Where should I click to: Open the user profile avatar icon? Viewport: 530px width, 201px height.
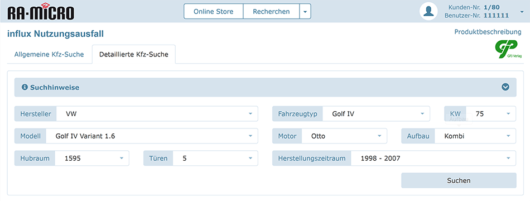[428, 11]
